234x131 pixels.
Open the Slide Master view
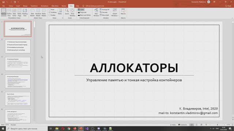pyautogui.click(x=33, y=12)
